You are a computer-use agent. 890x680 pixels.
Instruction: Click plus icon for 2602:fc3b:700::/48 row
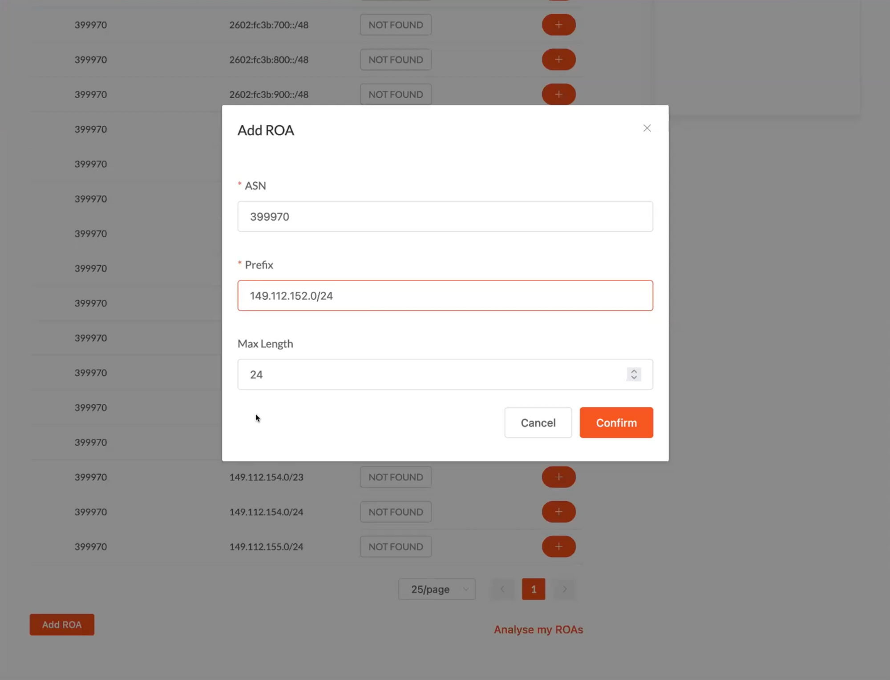point(558,25)
